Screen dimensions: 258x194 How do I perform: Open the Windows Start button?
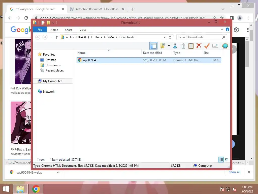tap(6, 189)
